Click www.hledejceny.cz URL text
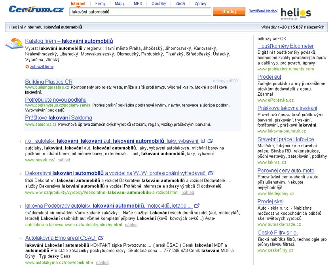This screenshot has width=336, height=265. (x=276, y=194)
